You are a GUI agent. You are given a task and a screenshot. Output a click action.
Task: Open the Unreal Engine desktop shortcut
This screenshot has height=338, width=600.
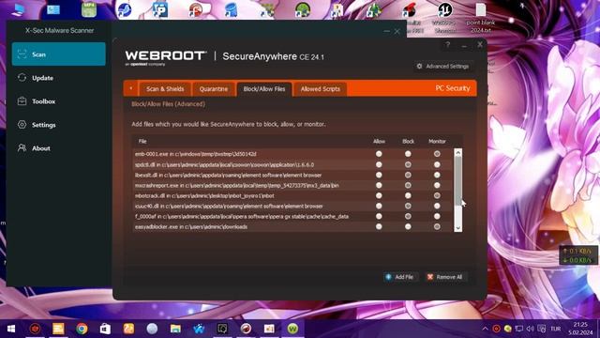coord(444,18)
